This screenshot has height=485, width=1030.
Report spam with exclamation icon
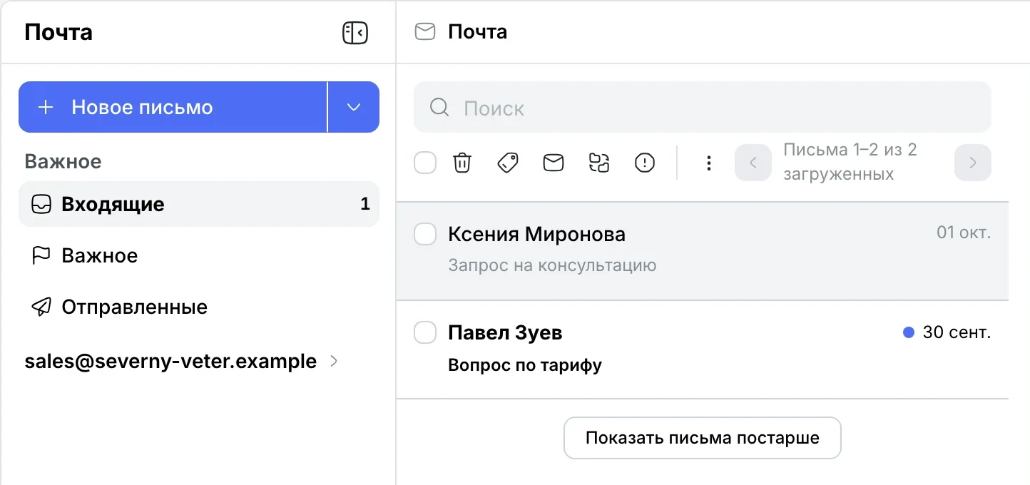click(645, 163)
